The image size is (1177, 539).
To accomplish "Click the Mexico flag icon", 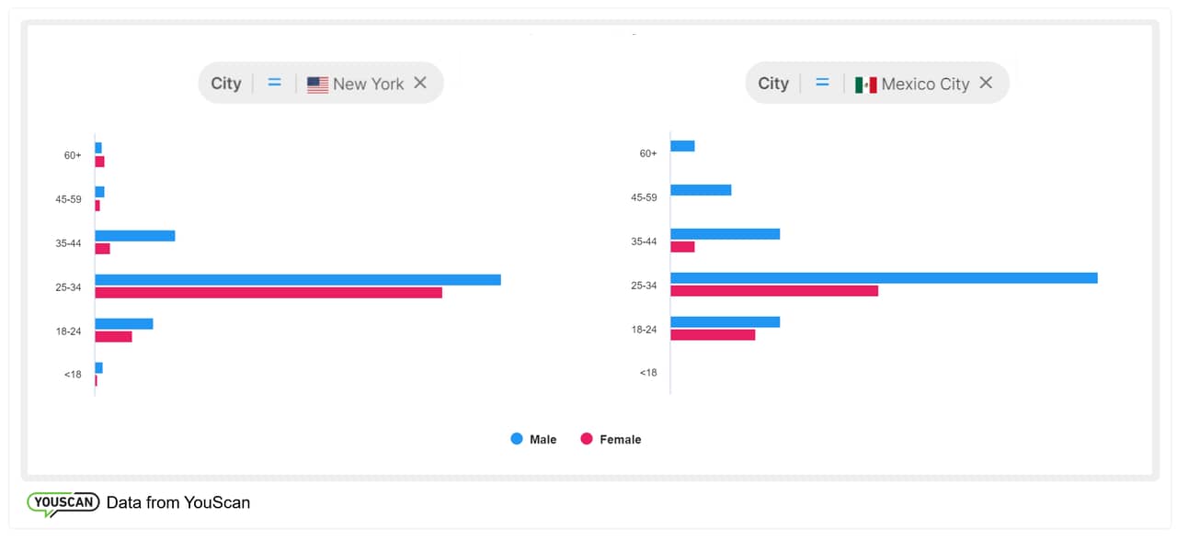I will [x=865, y=84].
